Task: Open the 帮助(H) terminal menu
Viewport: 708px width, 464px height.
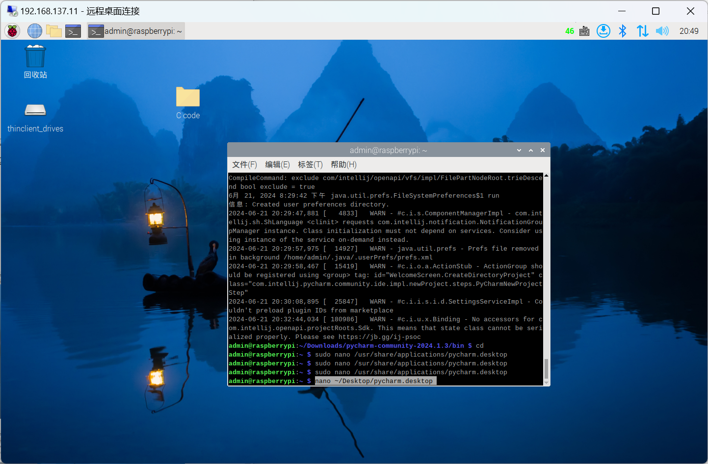Action: (x=343, y=165)
